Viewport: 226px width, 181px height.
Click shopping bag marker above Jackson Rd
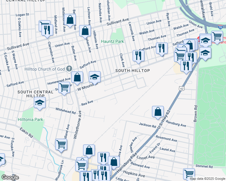158,112
